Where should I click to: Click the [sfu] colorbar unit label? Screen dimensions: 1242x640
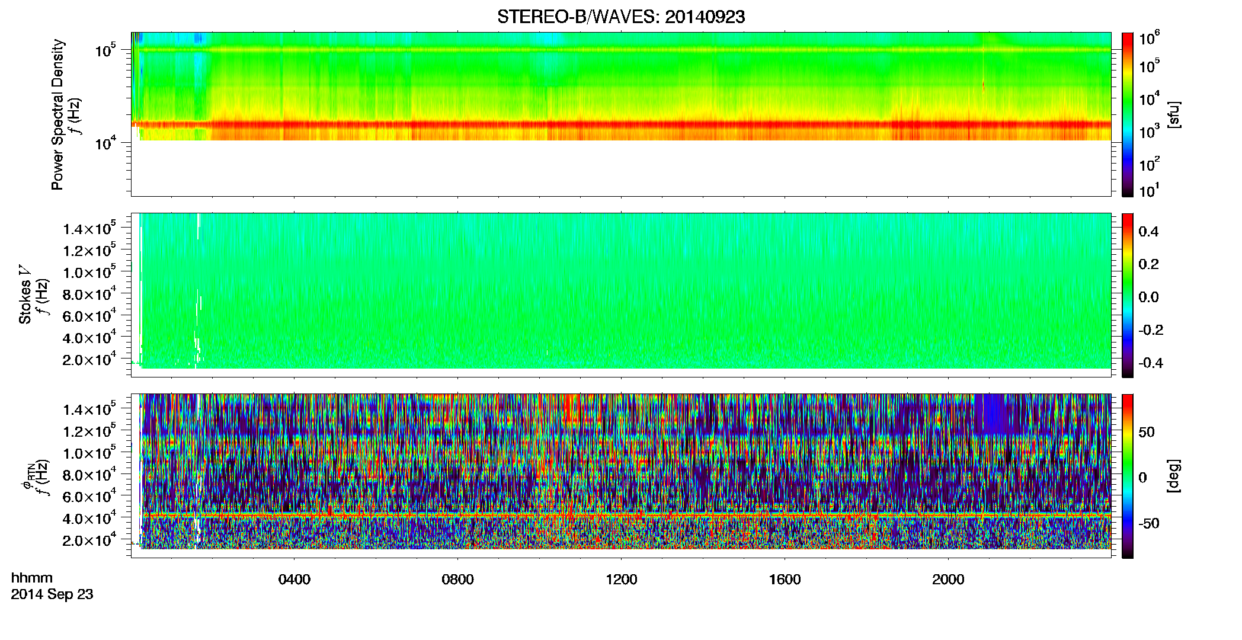pos(1173,114)
